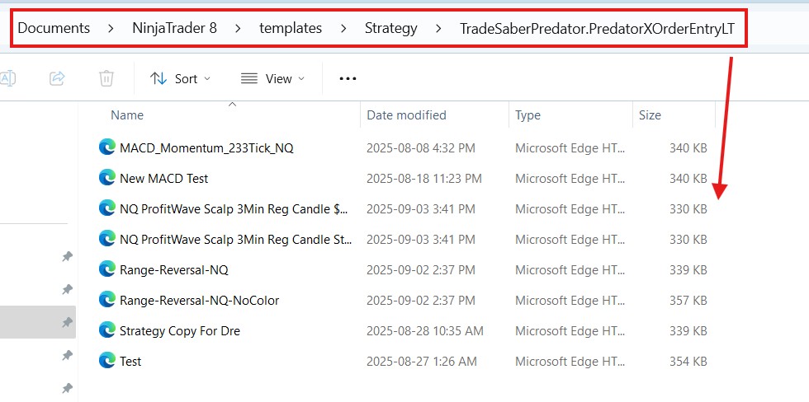Click the Edge icon next to New MACD Test
This screenshot has height=402, width=809.
coord(106,178)
